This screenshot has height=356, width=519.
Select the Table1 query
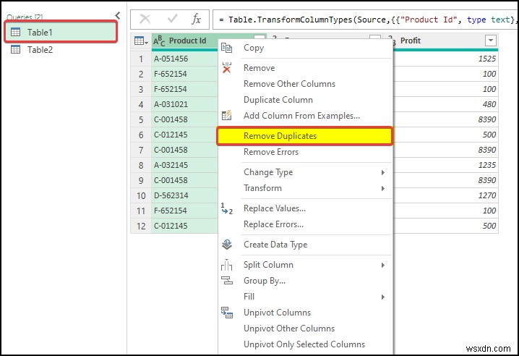point(61,32)
